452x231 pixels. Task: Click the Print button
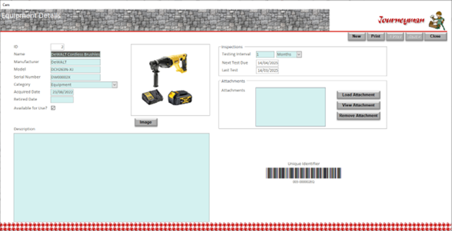376,37
